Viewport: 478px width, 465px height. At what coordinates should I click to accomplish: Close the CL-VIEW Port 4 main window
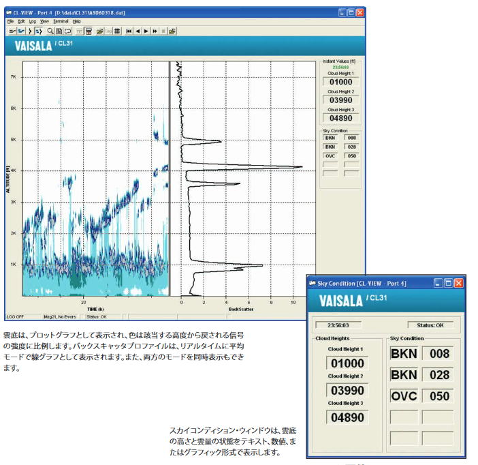pyautogui.click(x=360, y=12)
